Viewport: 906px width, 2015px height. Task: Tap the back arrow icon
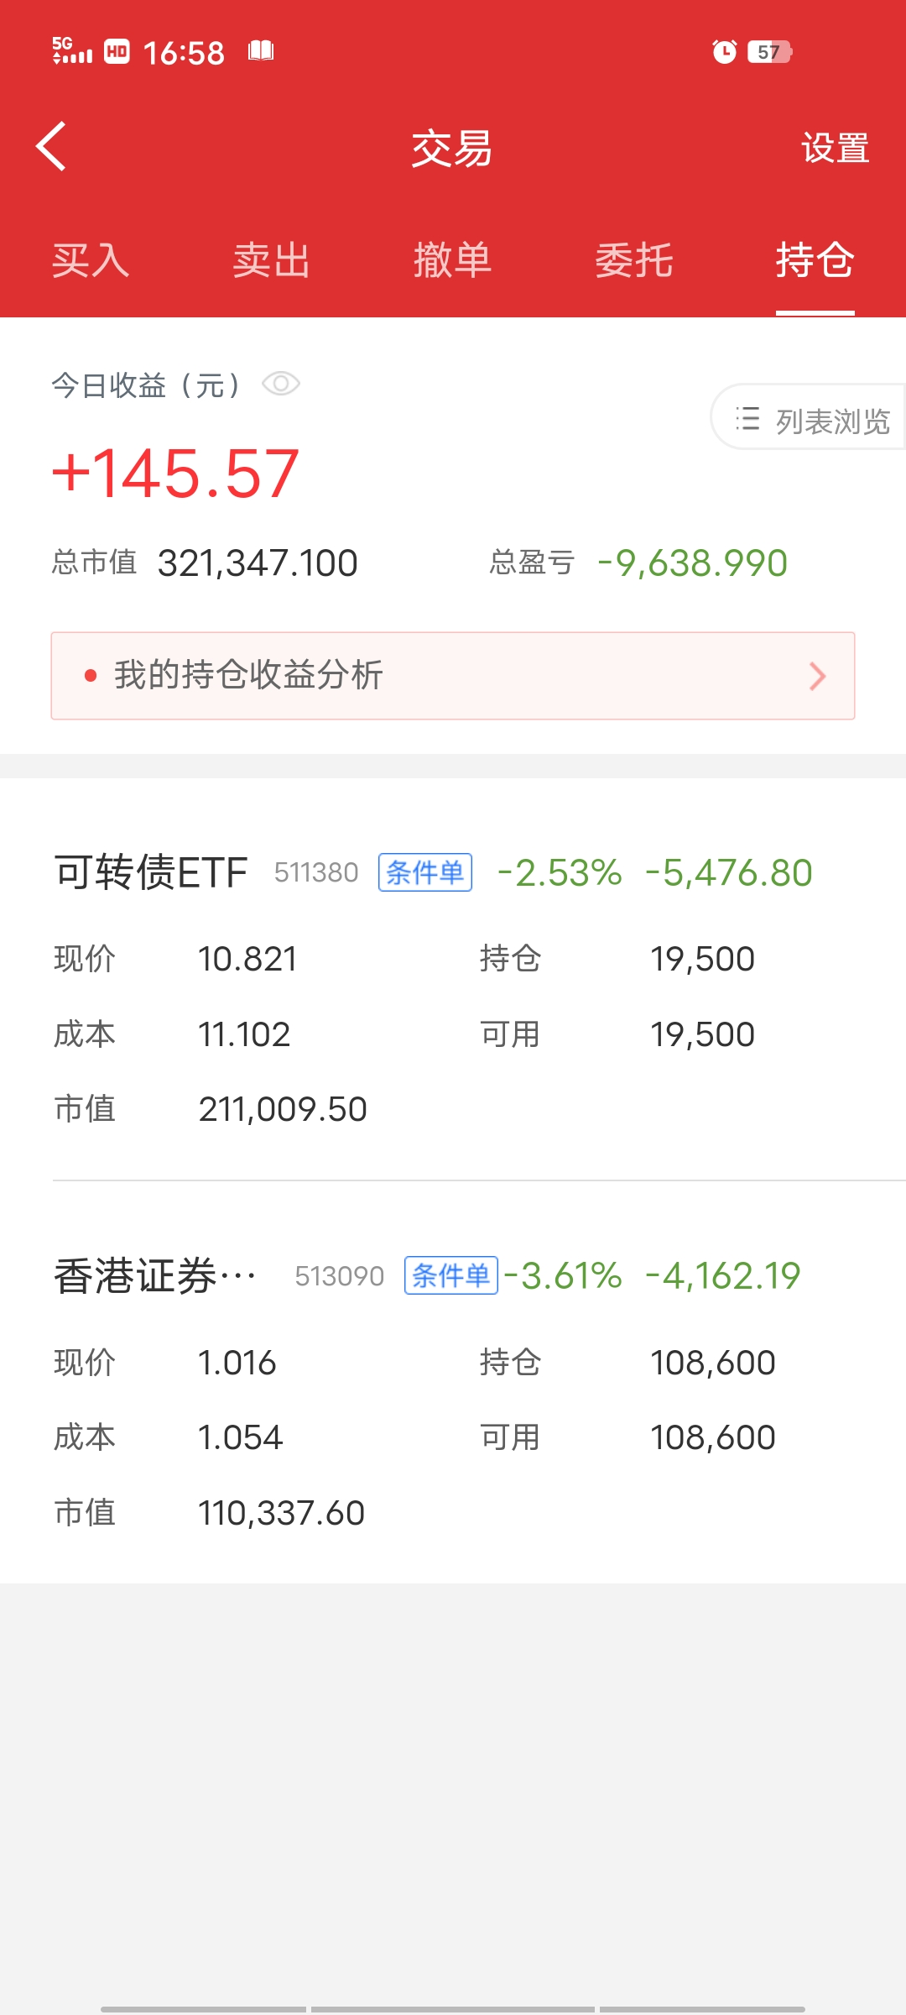tap(52, 147)
